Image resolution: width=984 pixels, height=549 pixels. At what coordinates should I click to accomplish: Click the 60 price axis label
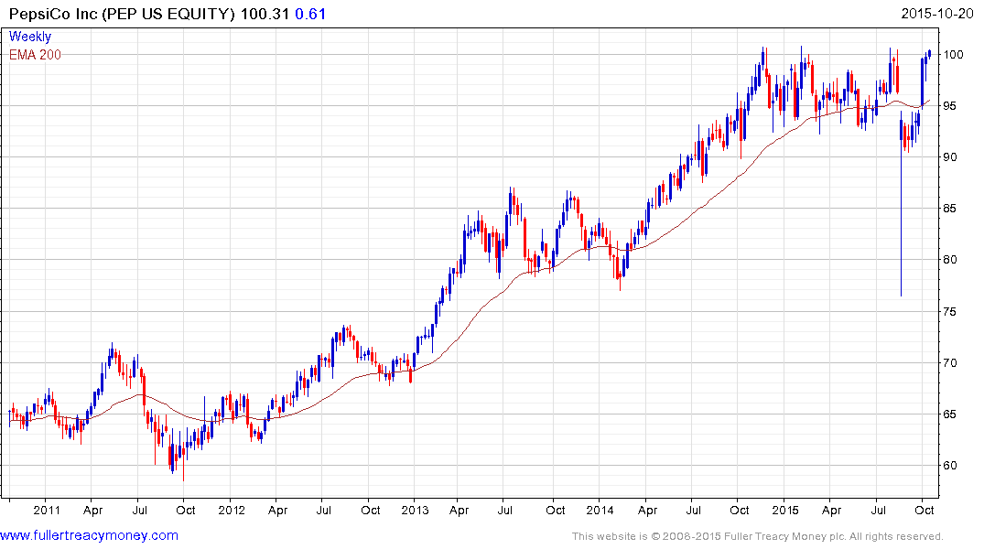[x=950, y=466]
